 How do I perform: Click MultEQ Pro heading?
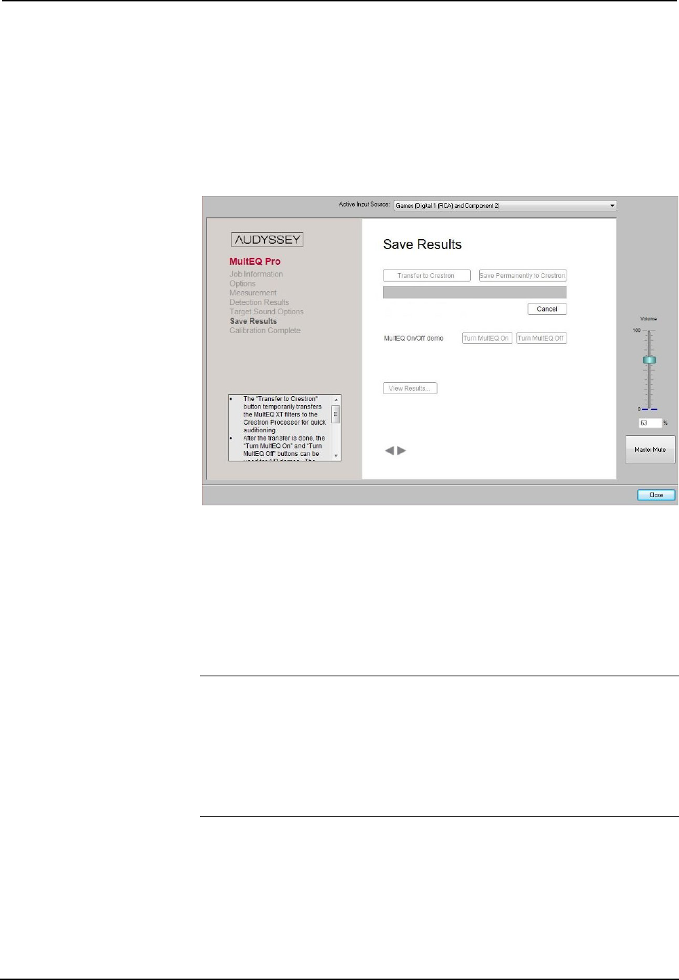(x=255, y=262)
